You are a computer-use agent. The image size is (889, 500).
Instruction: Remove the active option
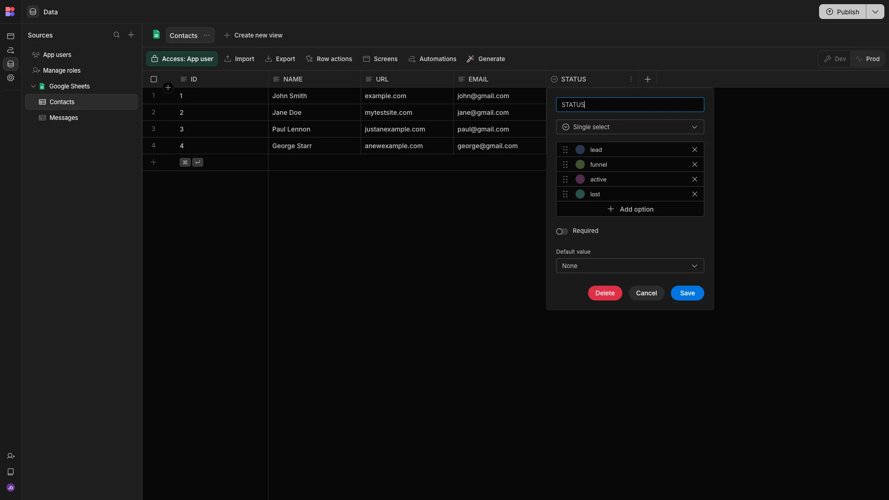coord(695,179)
